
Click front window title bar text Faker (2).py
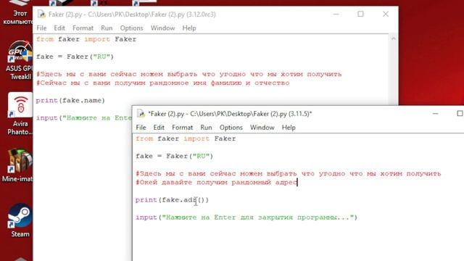point(230,114)
